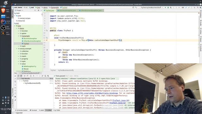Click the clock showing 10:22 PM
The height and width of the screenshot is (114, 202).
click(6, 109)
